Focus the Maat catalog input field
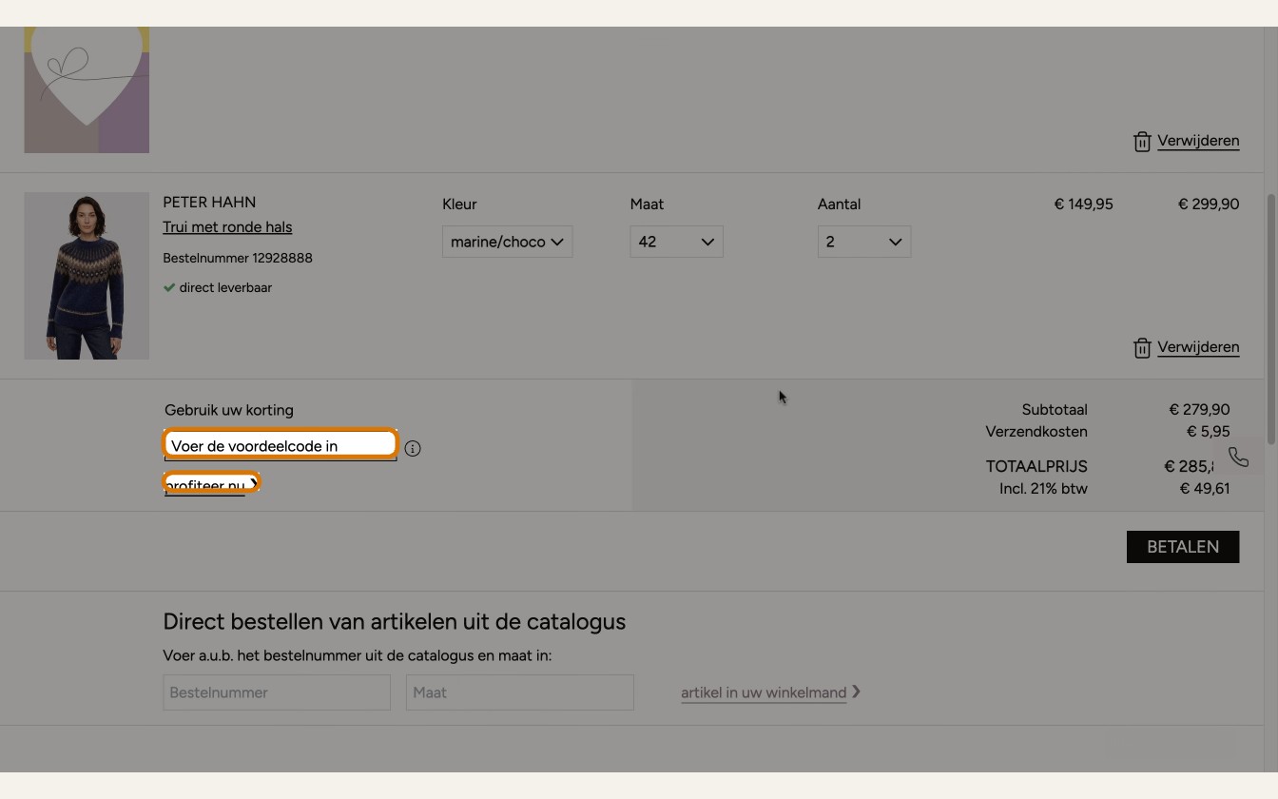The image size is (1278, 799). coord(520,692)
